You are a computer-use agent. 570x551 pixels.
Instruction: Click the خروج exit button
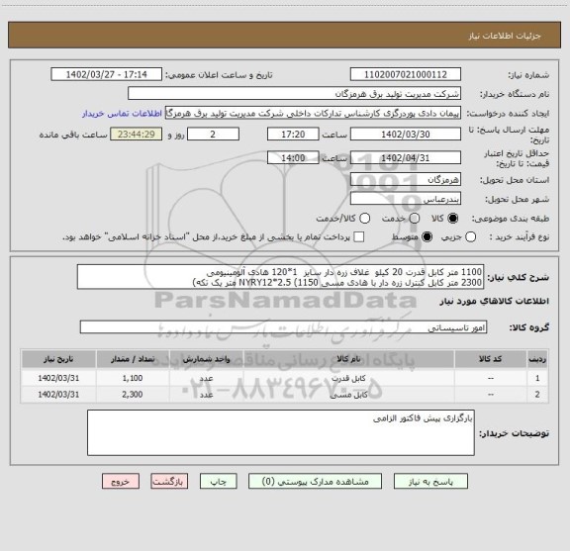pyautogui.click(x=121, y=482)
